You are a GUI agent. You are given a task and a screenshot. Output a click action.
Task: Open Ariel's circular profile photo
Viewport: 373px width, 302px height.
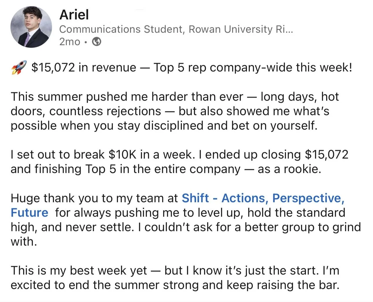pyautogui.click(x=31, y=27)
